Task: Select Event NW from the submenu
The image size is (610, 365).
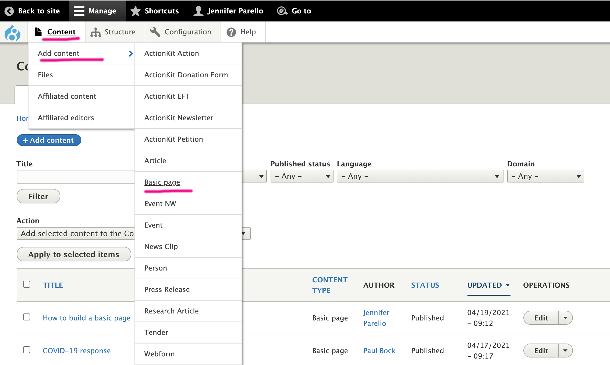Action: point(188,204)
